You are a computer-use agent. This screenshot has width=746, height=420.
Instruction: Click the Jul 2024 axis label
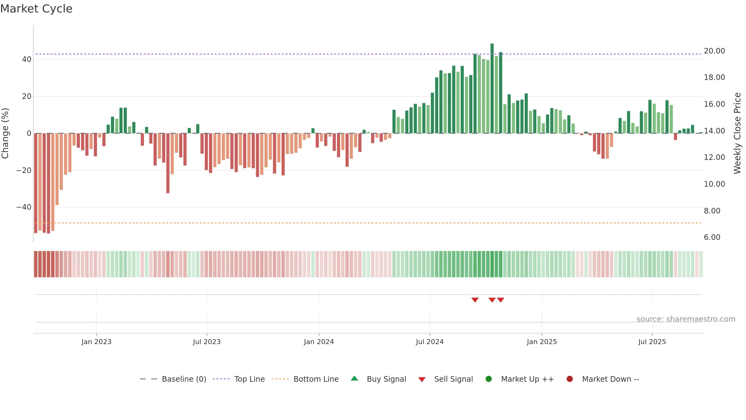430,342
